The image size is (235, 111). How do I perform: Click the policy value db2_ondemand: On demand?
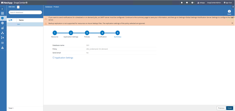tap(97, 49)
